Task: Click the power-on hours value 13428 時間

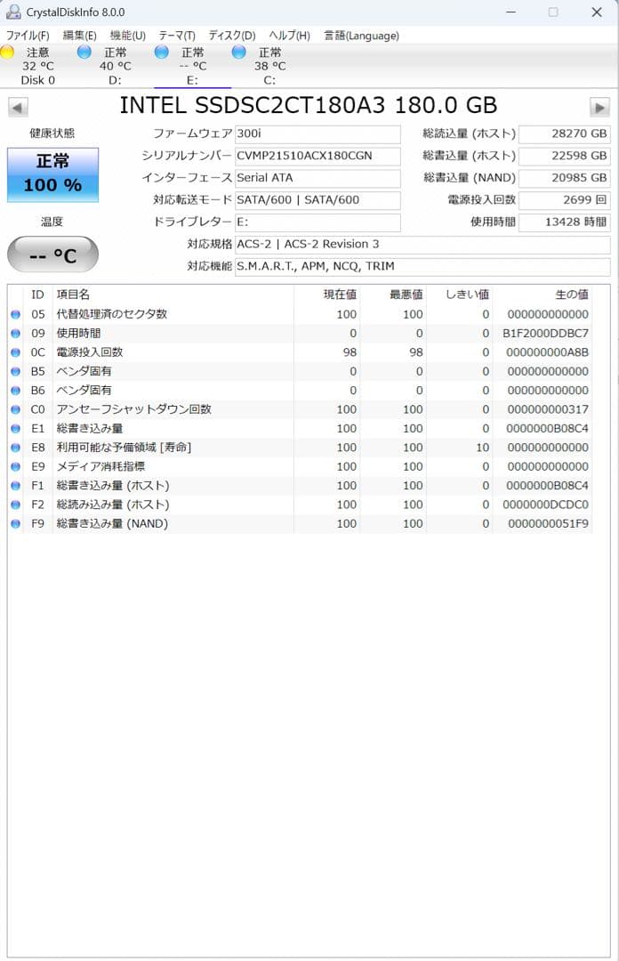Action: click(x=565, y=222)
